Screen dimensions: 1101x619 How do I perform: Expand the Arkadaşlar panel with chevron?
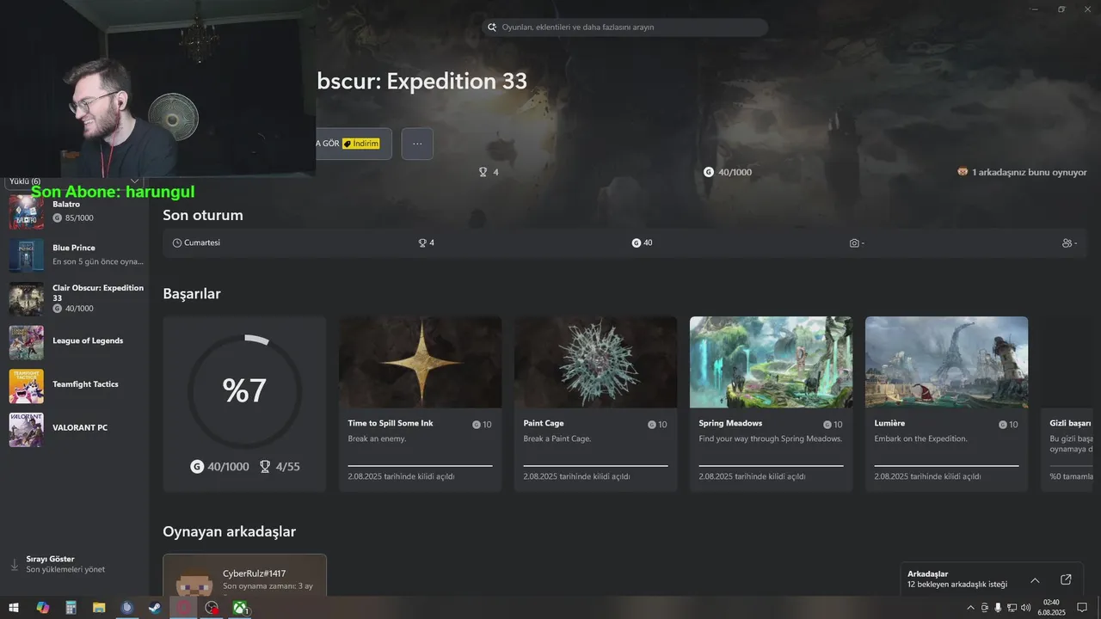click(x=1035, y=580)
